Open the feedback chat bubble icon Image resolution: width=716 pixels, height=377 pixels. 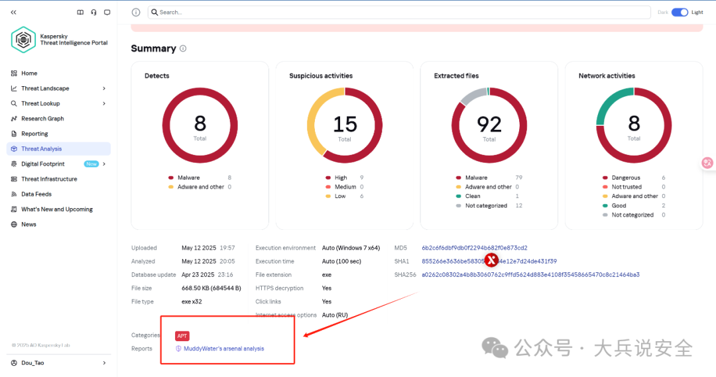click(x=107, y=12)
